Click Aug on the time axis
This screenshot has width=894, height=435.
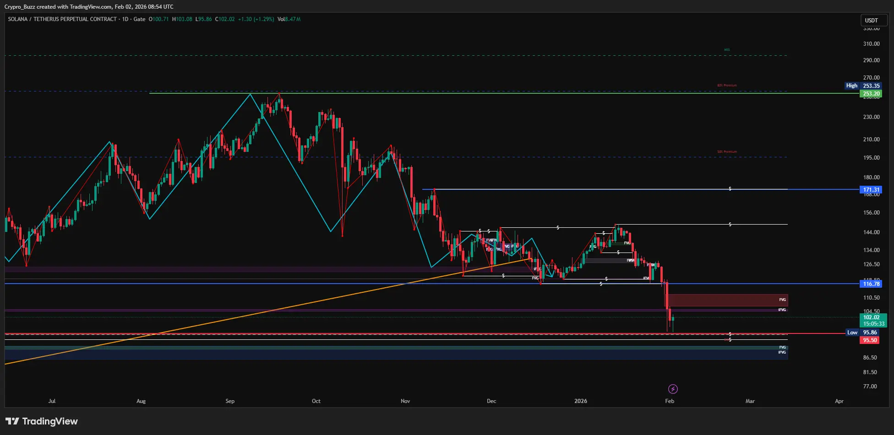coord(141,401)
